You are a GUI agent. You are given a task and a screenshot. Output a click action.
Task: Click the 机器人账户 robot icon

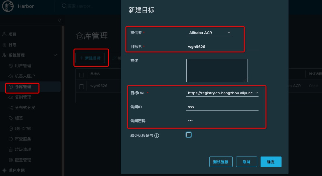(11, 76)
